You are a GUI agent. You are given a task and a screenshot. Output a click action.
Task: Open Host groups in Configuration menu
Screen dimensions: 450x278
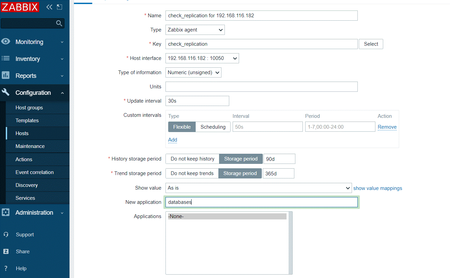[x=37, y=108]
